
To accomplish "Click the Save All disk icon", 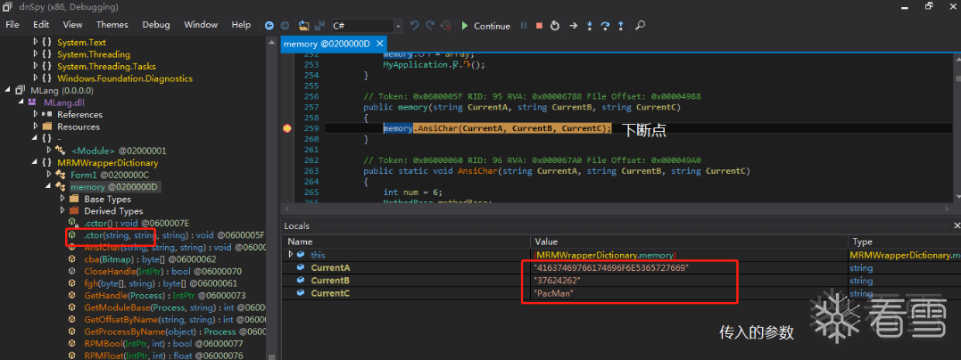I will (x=319, y=26).
